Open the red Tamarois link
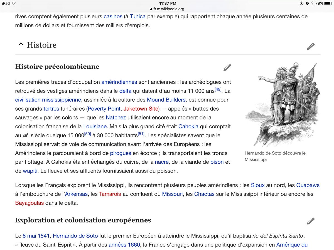The width and height of the screenshot is (334, 250). pyautogui.click(x=110, y=194)
